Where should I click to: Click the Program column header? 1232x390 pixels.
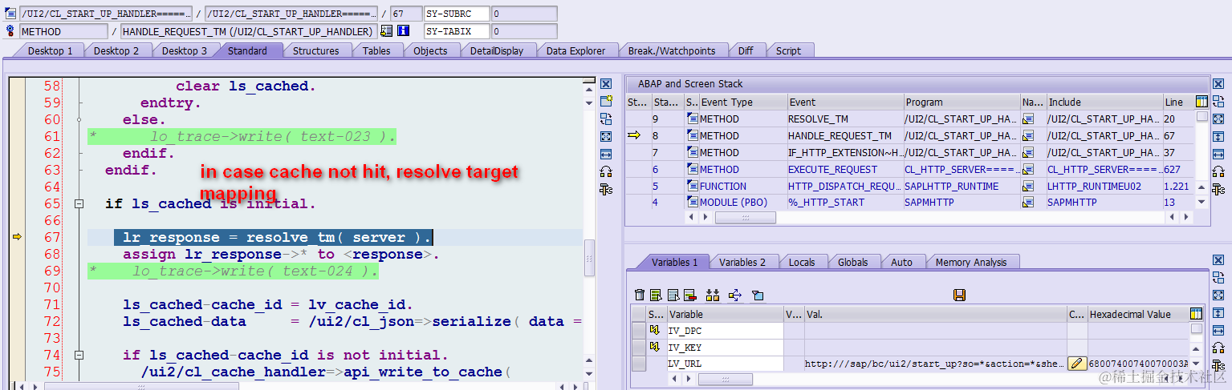[x=962, y=102]
